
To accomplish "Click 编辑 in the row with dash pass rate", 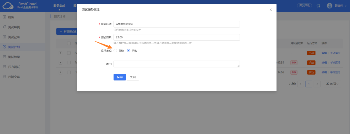I will coord(324,53).
